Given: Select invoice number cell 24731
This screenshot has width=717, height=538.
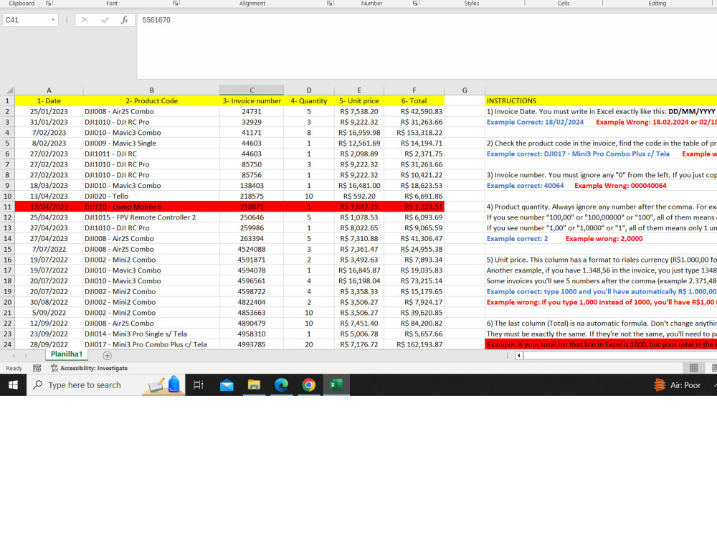Looking at the screenshot, I should pos(252,112).
